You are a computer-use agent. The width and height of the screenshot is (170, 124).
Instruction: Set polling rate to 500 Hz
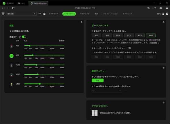107,35
